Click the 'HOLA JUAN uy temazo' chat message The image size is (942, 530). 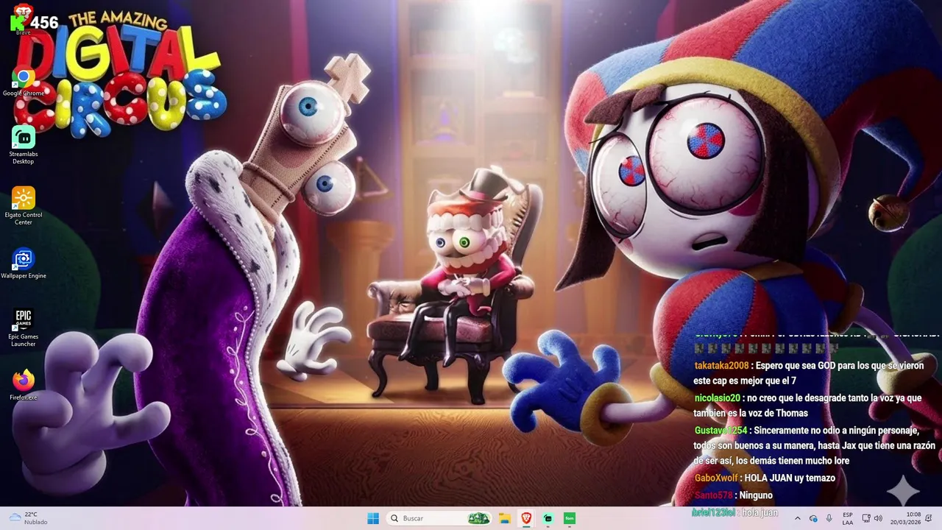pos(790,478)
